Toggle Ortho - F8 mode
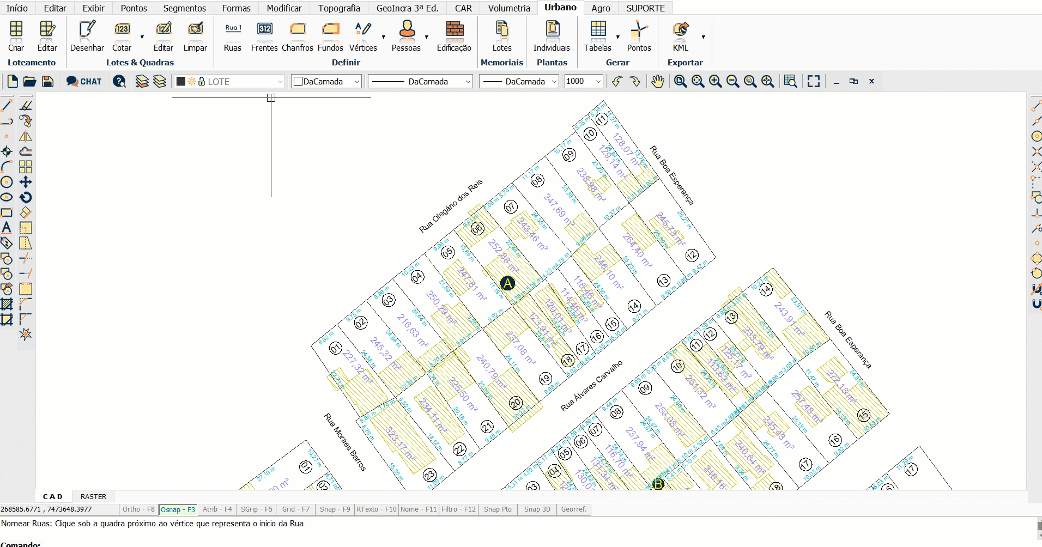The height and width of the screenshot is (547, 1042). [x=138, y=509]
